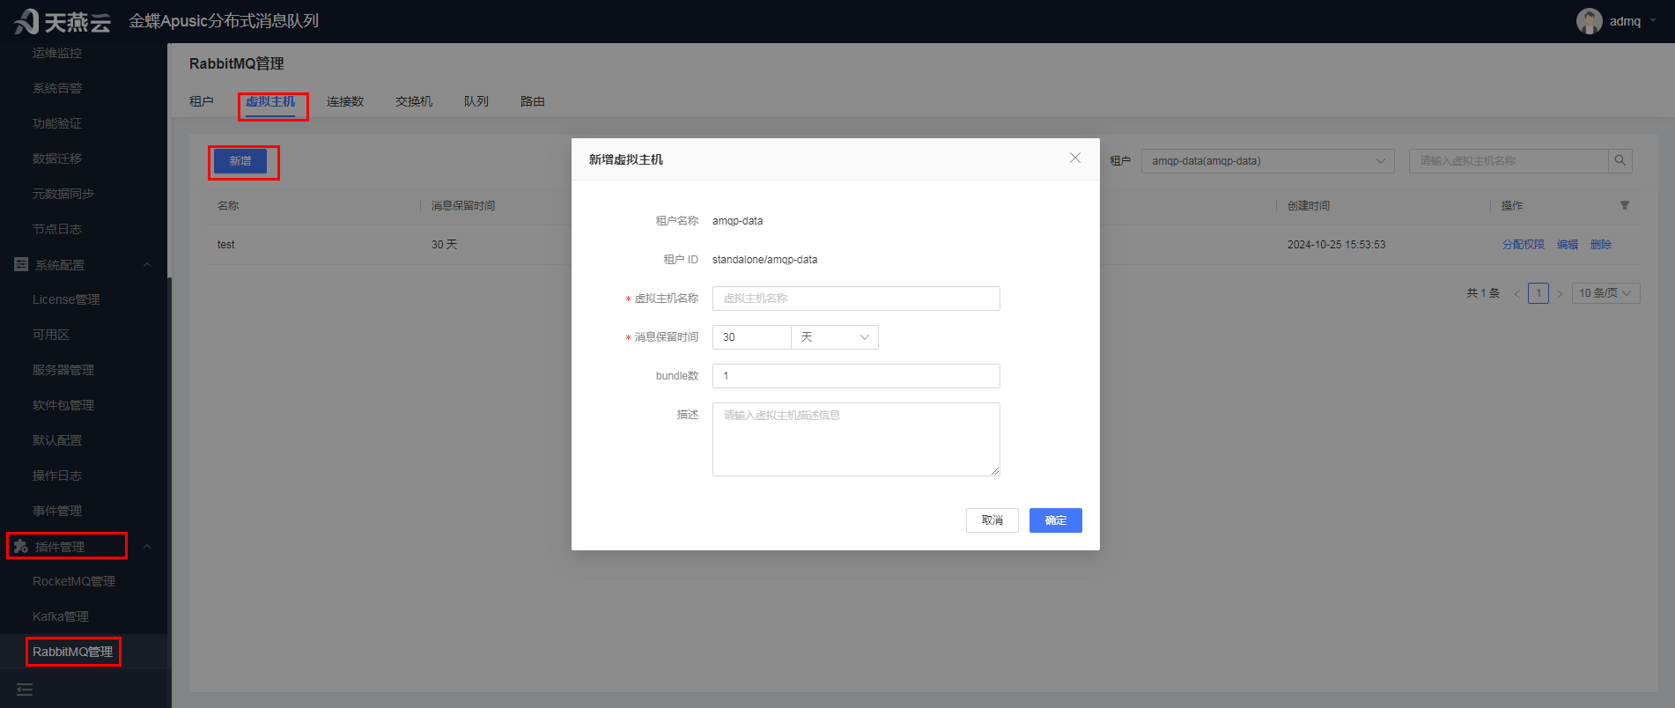1675x708 pixels.
Task: Open 系统告警 in the sidebar
Action: click(x=57, y=88)
